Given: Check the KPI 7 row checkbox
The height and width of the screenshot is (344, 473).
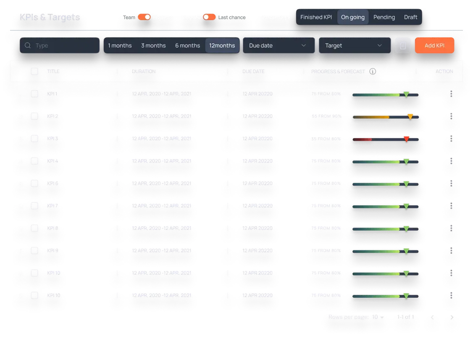Looking at the screenshot, I should (34, 206).
